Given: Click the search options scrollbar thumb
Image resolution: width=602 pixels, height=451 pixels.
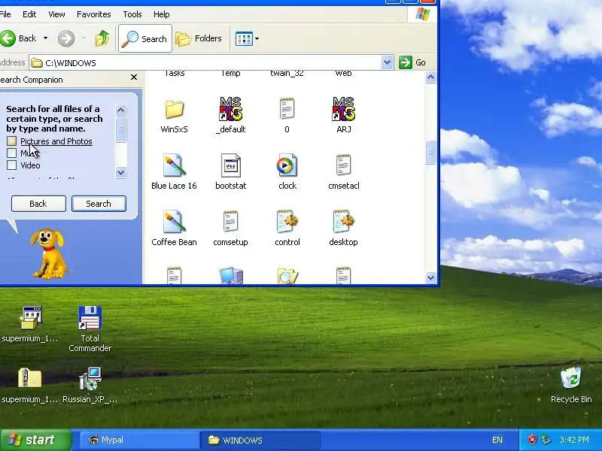Looking at the screenshot, I should [x=120, y=129].
